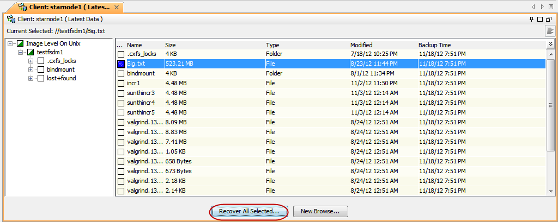Collapse the Image Level On Unix node

coord(10,43)
